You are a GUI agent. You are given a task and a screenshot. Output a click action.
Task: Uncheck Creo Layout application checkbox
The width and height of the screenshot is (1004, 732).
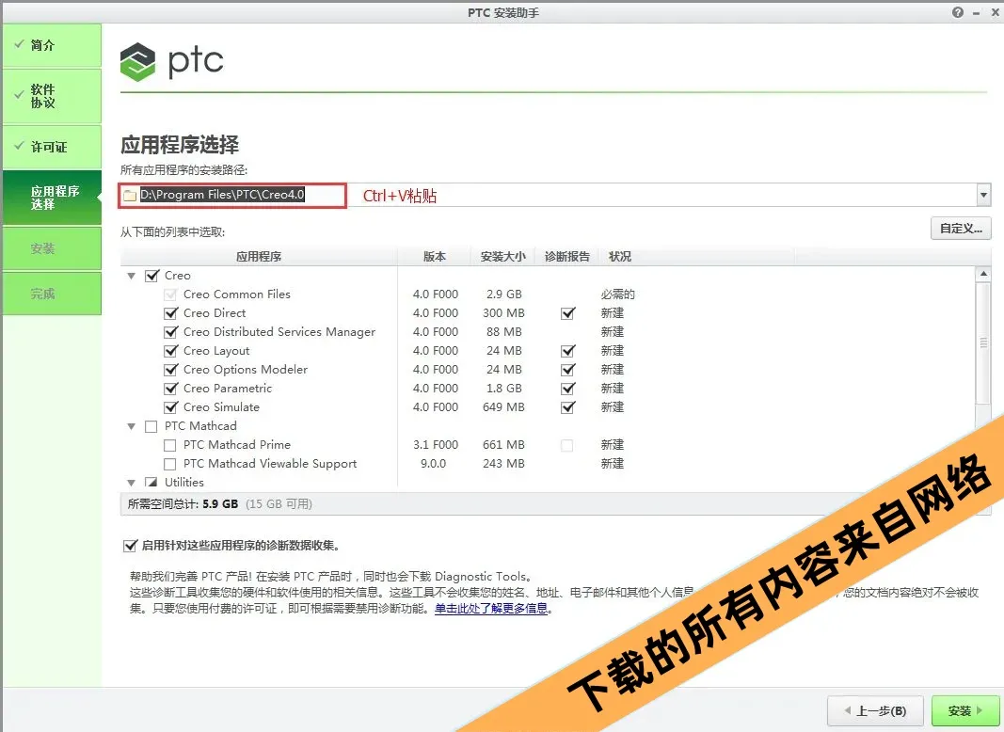click(x=170, y=351)
